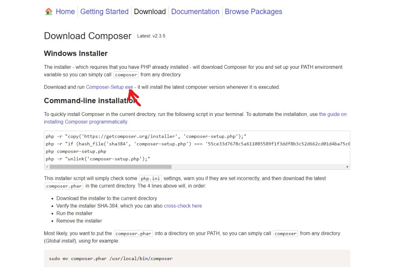
Task: Click the horizontal scrollbar thumb of code block
Action: [111, 167]
